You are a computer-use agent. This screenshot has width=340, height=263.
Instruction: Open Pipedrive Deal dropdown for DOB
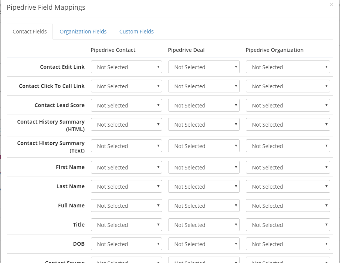tap(204, 244)
